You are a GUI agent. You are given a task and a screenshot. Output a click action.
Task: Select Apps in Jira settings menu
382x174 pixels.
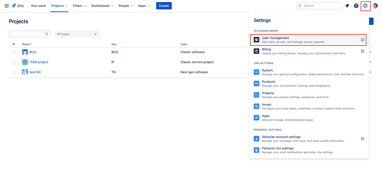[309, 118]
